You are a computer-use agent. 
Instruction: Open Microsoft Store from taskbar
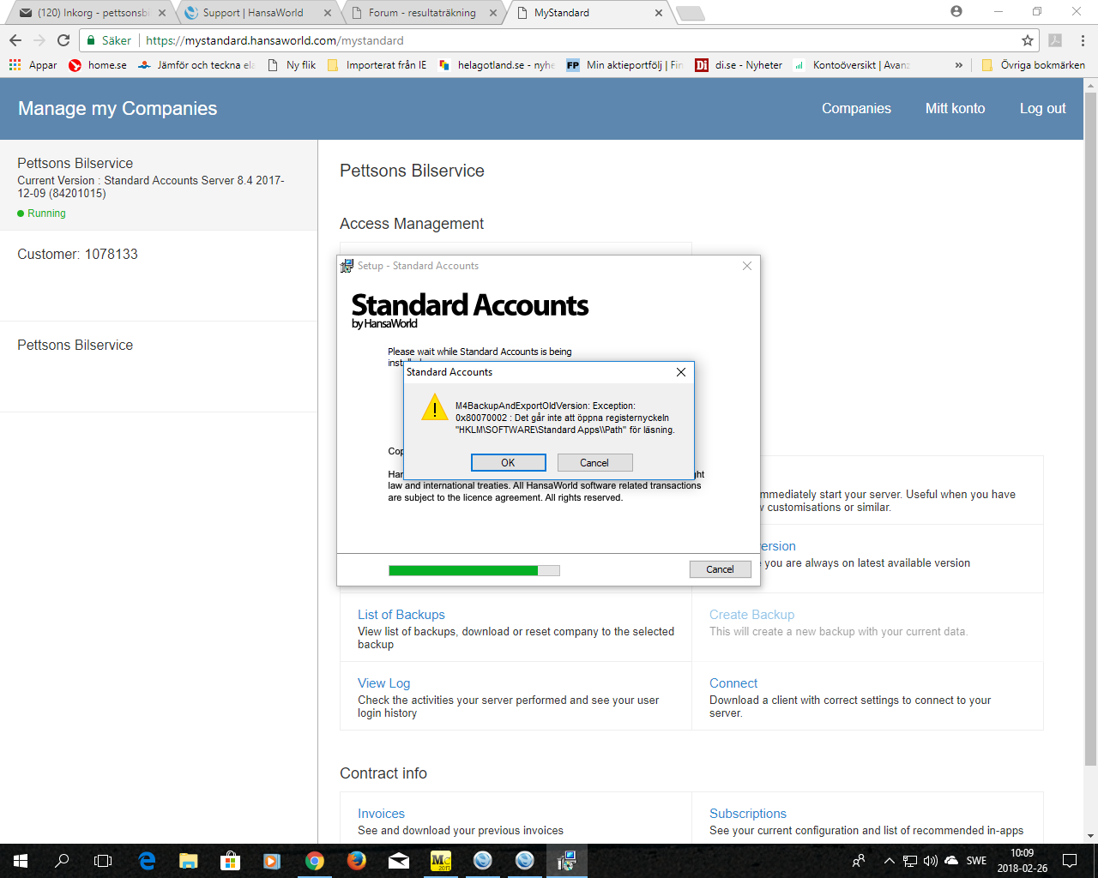coord(230,861)
